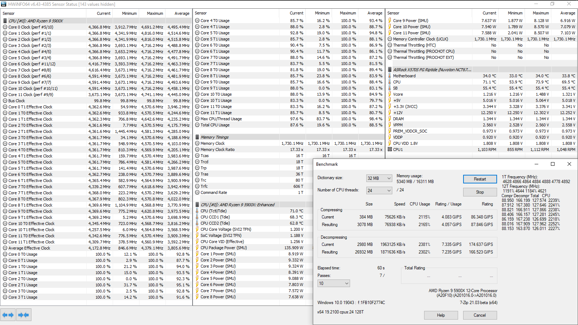Select the PREM_VDDCR_SOC voltage row

pyautogui.click(x=482, y=131)
